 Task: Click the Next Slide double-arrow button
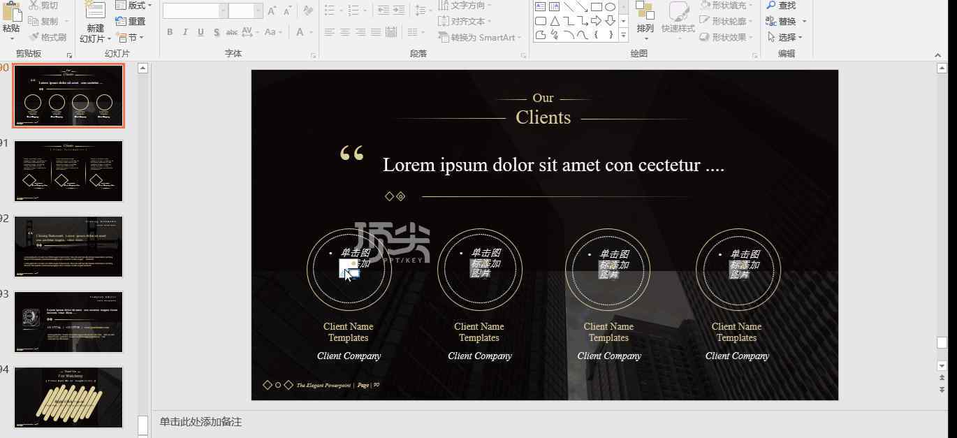[942, 389]
